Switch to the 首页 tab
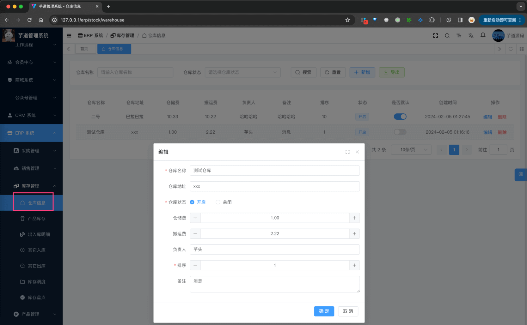 pyautogui.click(x=85, y=49)
